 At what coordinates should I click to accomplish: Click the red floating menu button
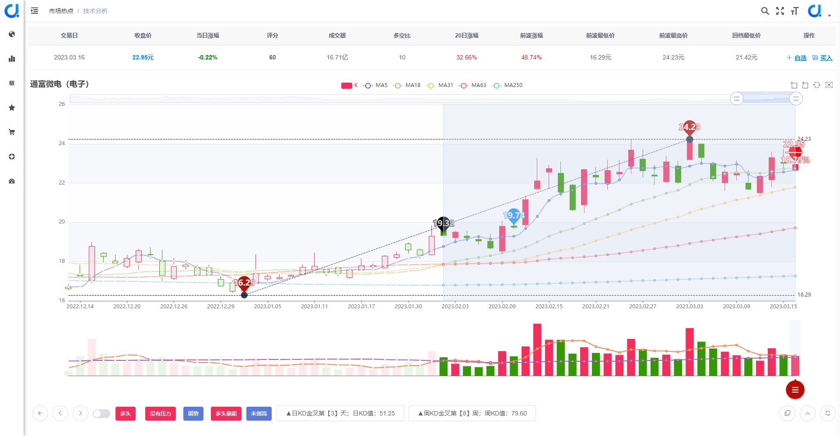pos(795,390)
